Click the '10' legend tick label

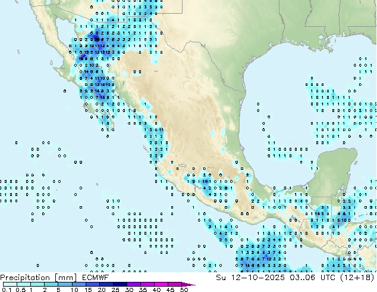pyautogui.click(x=74, y=290)
